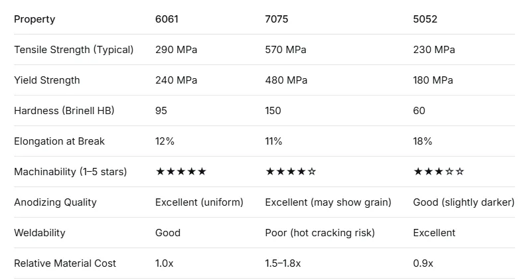The height and width of the screenshot is (280, 519).
Task: Select the 18% elongation cell
Action: point(423,141)
